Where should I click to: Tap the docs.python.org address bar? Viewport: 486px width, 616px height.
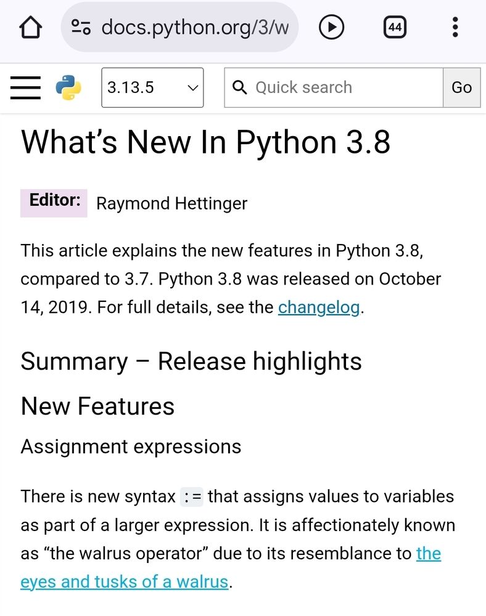(x=179, y=27)
